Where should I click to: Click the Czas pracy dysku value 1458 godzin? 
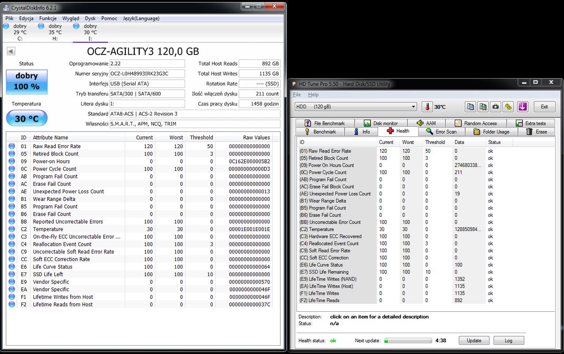(x=260, y=103)
